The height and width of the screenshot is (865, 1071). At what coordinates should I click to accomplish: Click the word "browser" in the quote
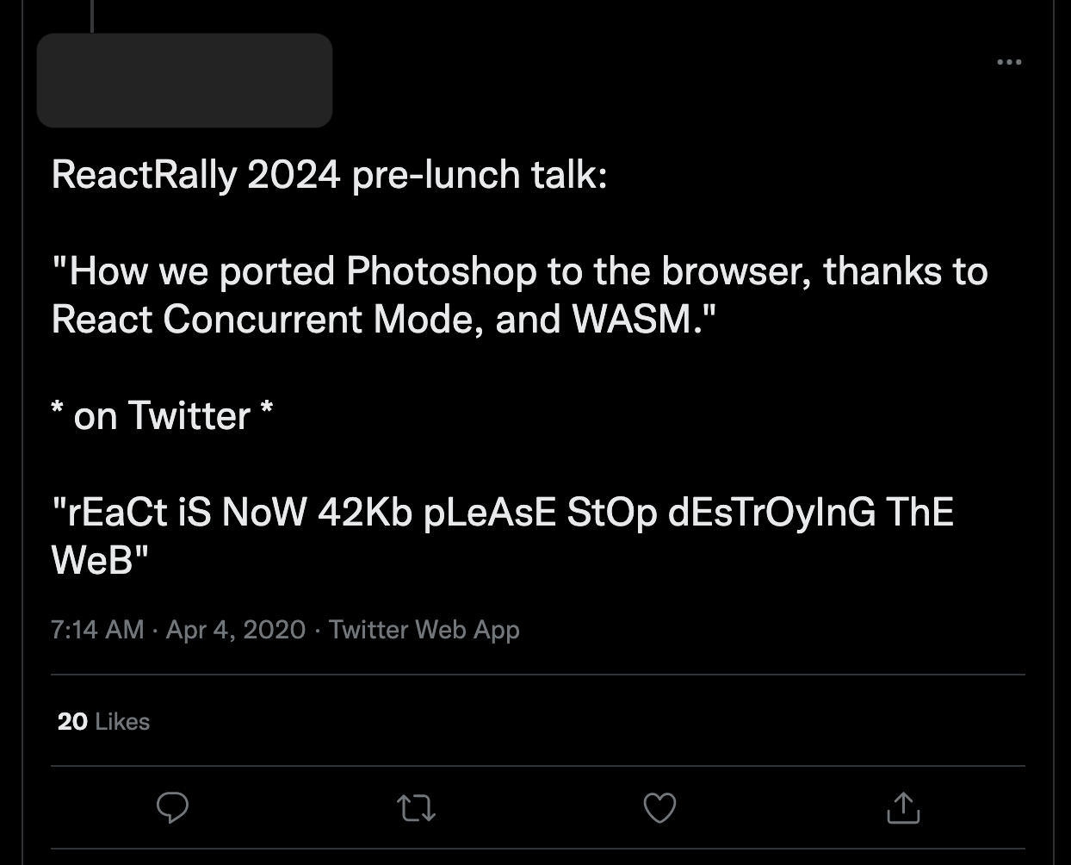[736, 271]
